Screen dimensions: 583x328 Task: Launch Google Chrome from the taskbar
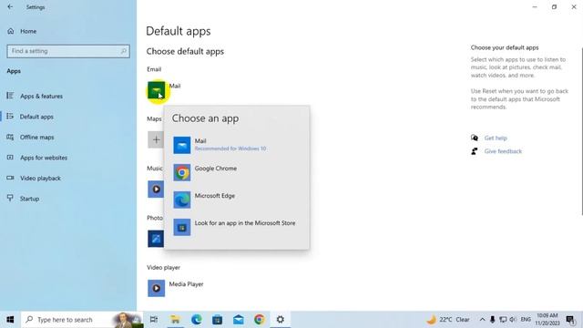click(x=260, y=320)
